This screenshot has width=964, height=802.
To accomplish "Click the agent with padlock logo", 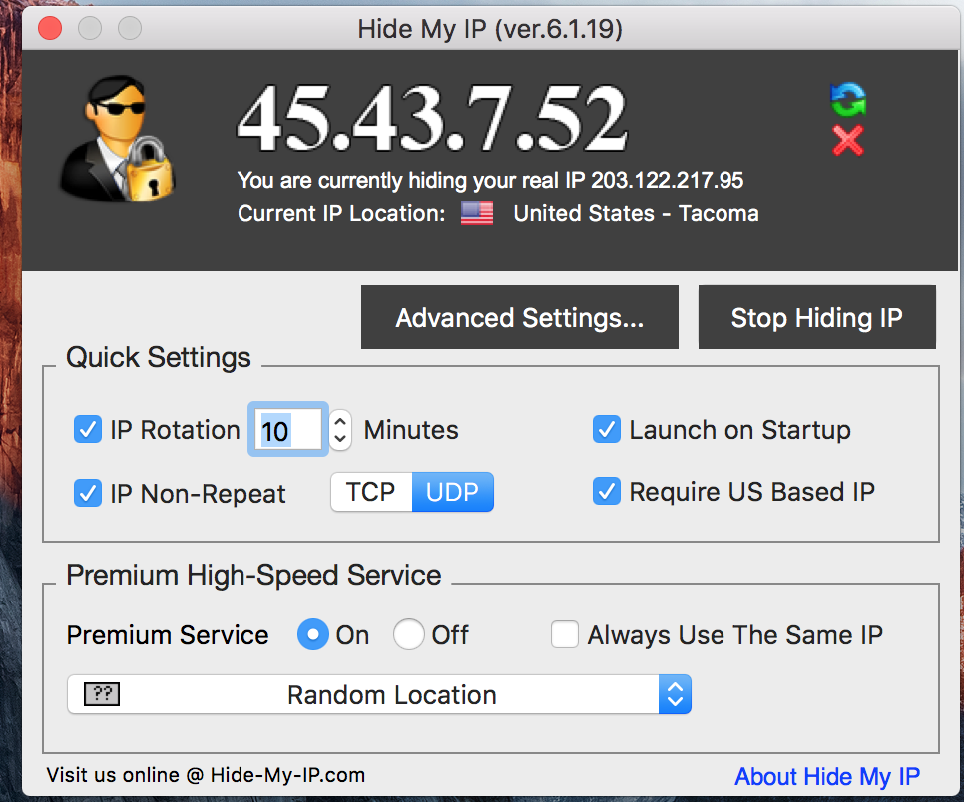I will click(x=117, y=138).
